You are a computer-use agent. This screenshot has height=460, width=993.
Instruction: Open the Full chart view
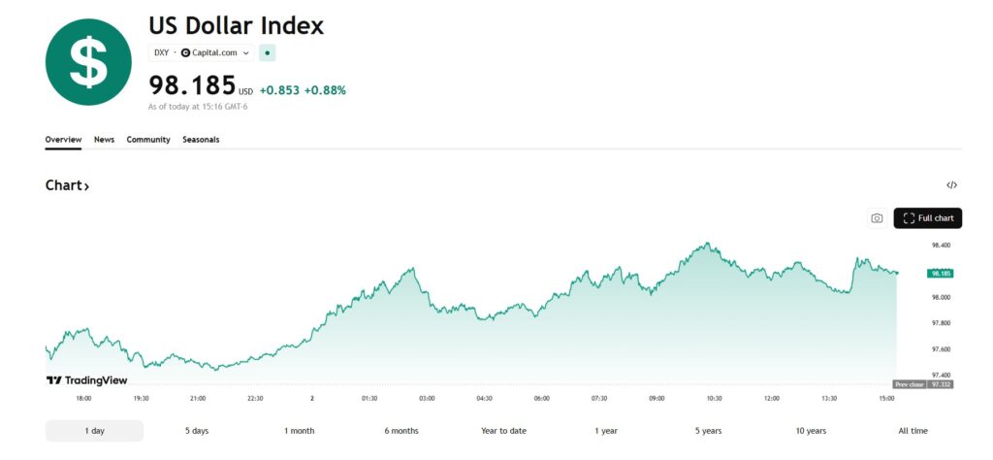[927, 218]
